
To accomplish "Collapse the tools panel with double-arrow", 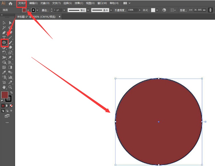I will [2, 15].
